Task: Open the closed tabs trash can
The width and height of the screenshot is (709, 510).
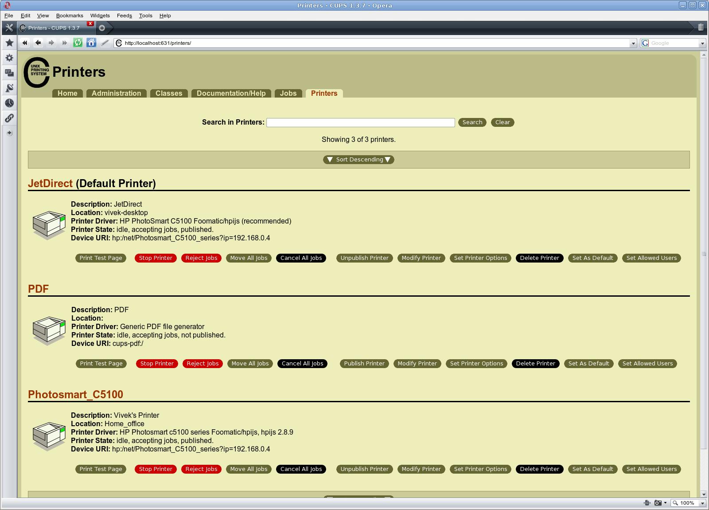Action: [x=701, y=27]
